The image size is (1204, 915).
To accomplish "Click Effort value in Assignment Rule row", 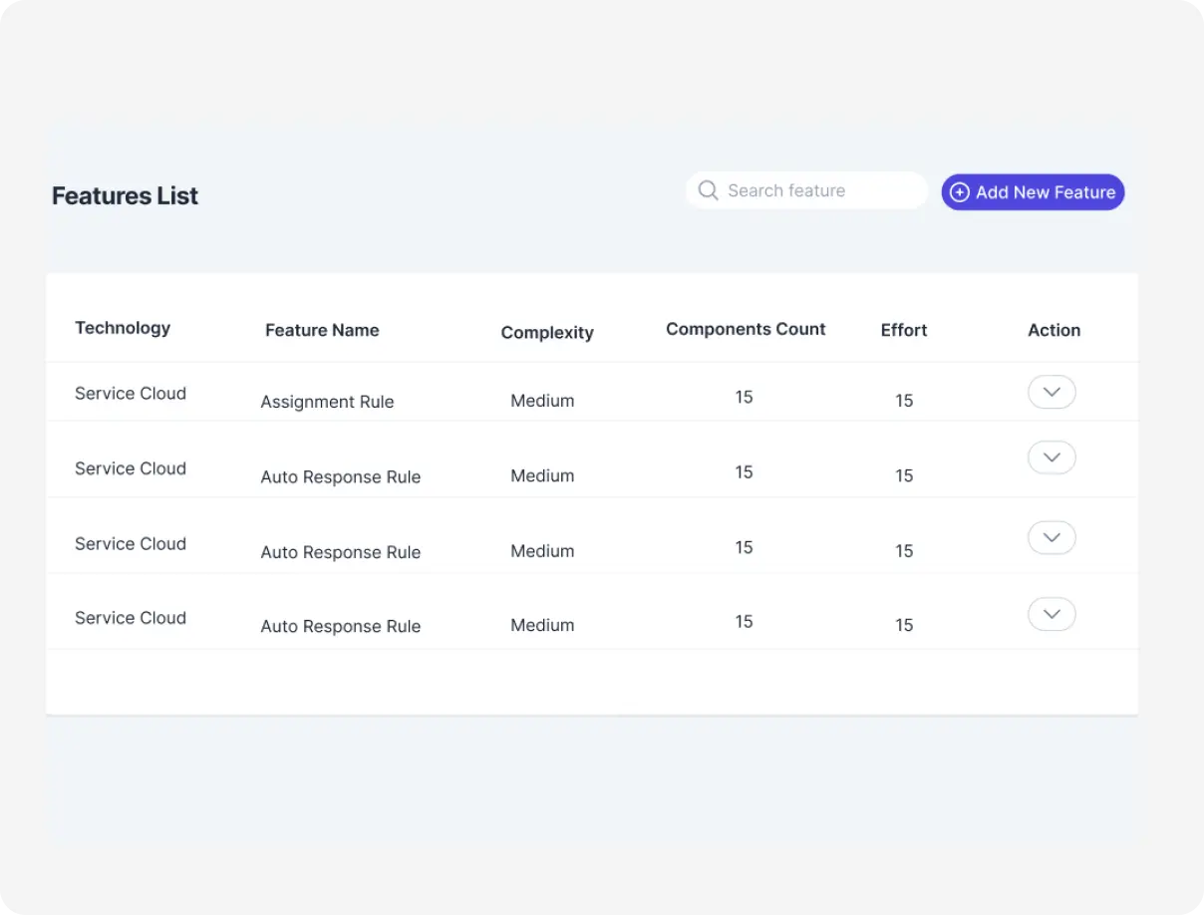I will coord(904,401).
